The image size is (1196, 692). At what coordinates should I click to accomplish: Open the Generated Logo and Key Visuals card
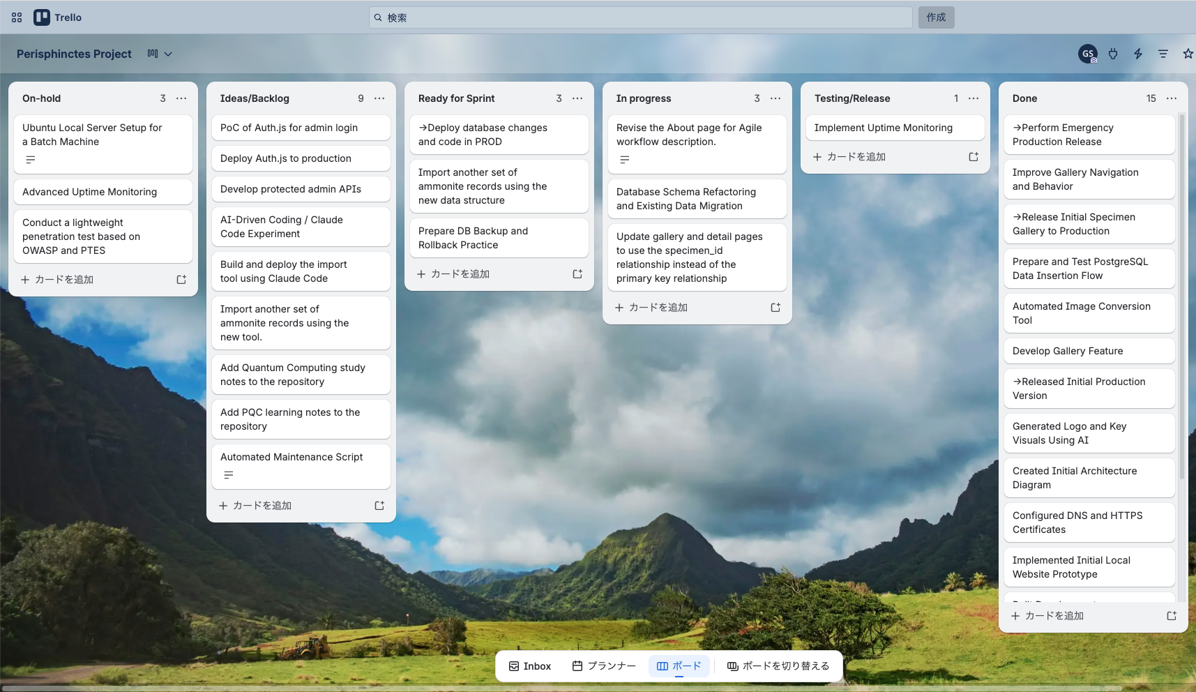coord(1089,433)
